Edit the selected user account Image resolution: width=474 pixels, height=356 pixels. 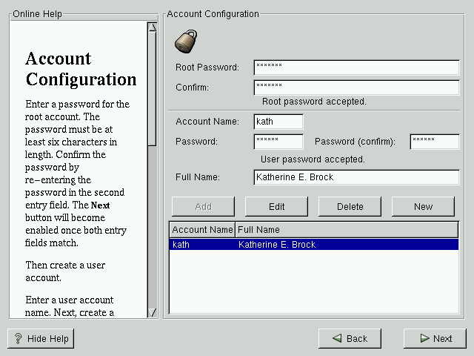tap(276, 206)
